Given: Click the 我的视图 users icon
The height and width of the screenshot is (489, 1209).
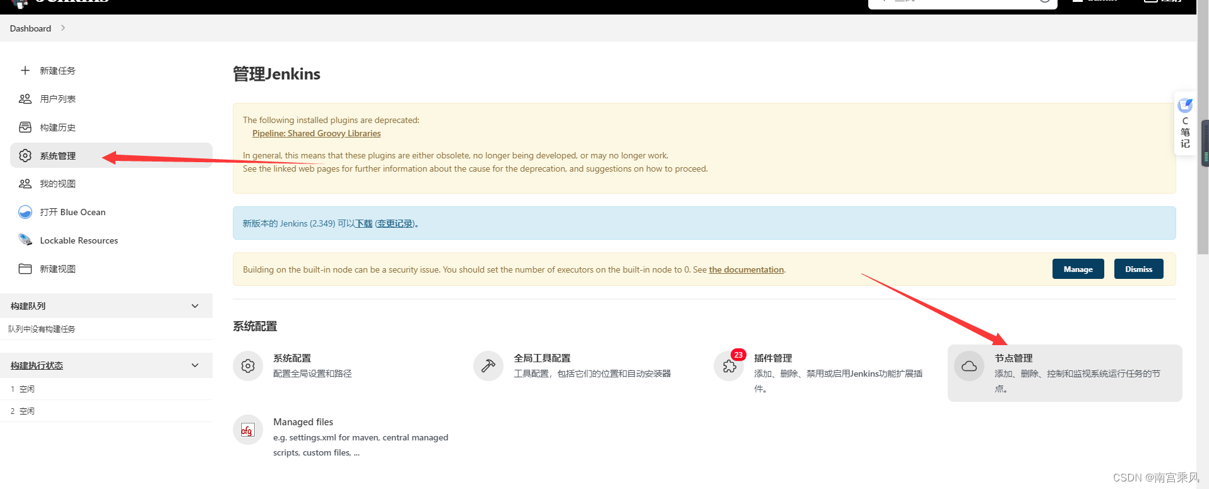Looking at the screenshot, I should click(25, 184).
